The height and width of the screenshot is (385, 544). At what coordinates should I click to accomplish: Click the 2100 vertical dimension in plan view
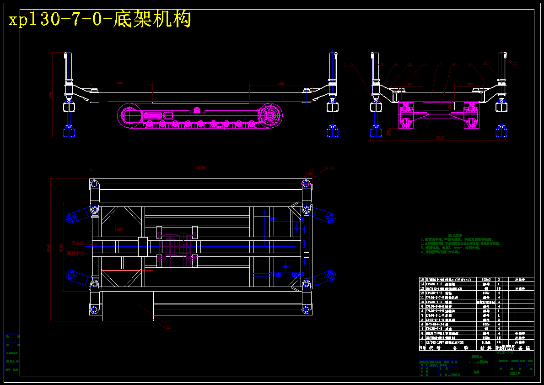click(61, 248)
